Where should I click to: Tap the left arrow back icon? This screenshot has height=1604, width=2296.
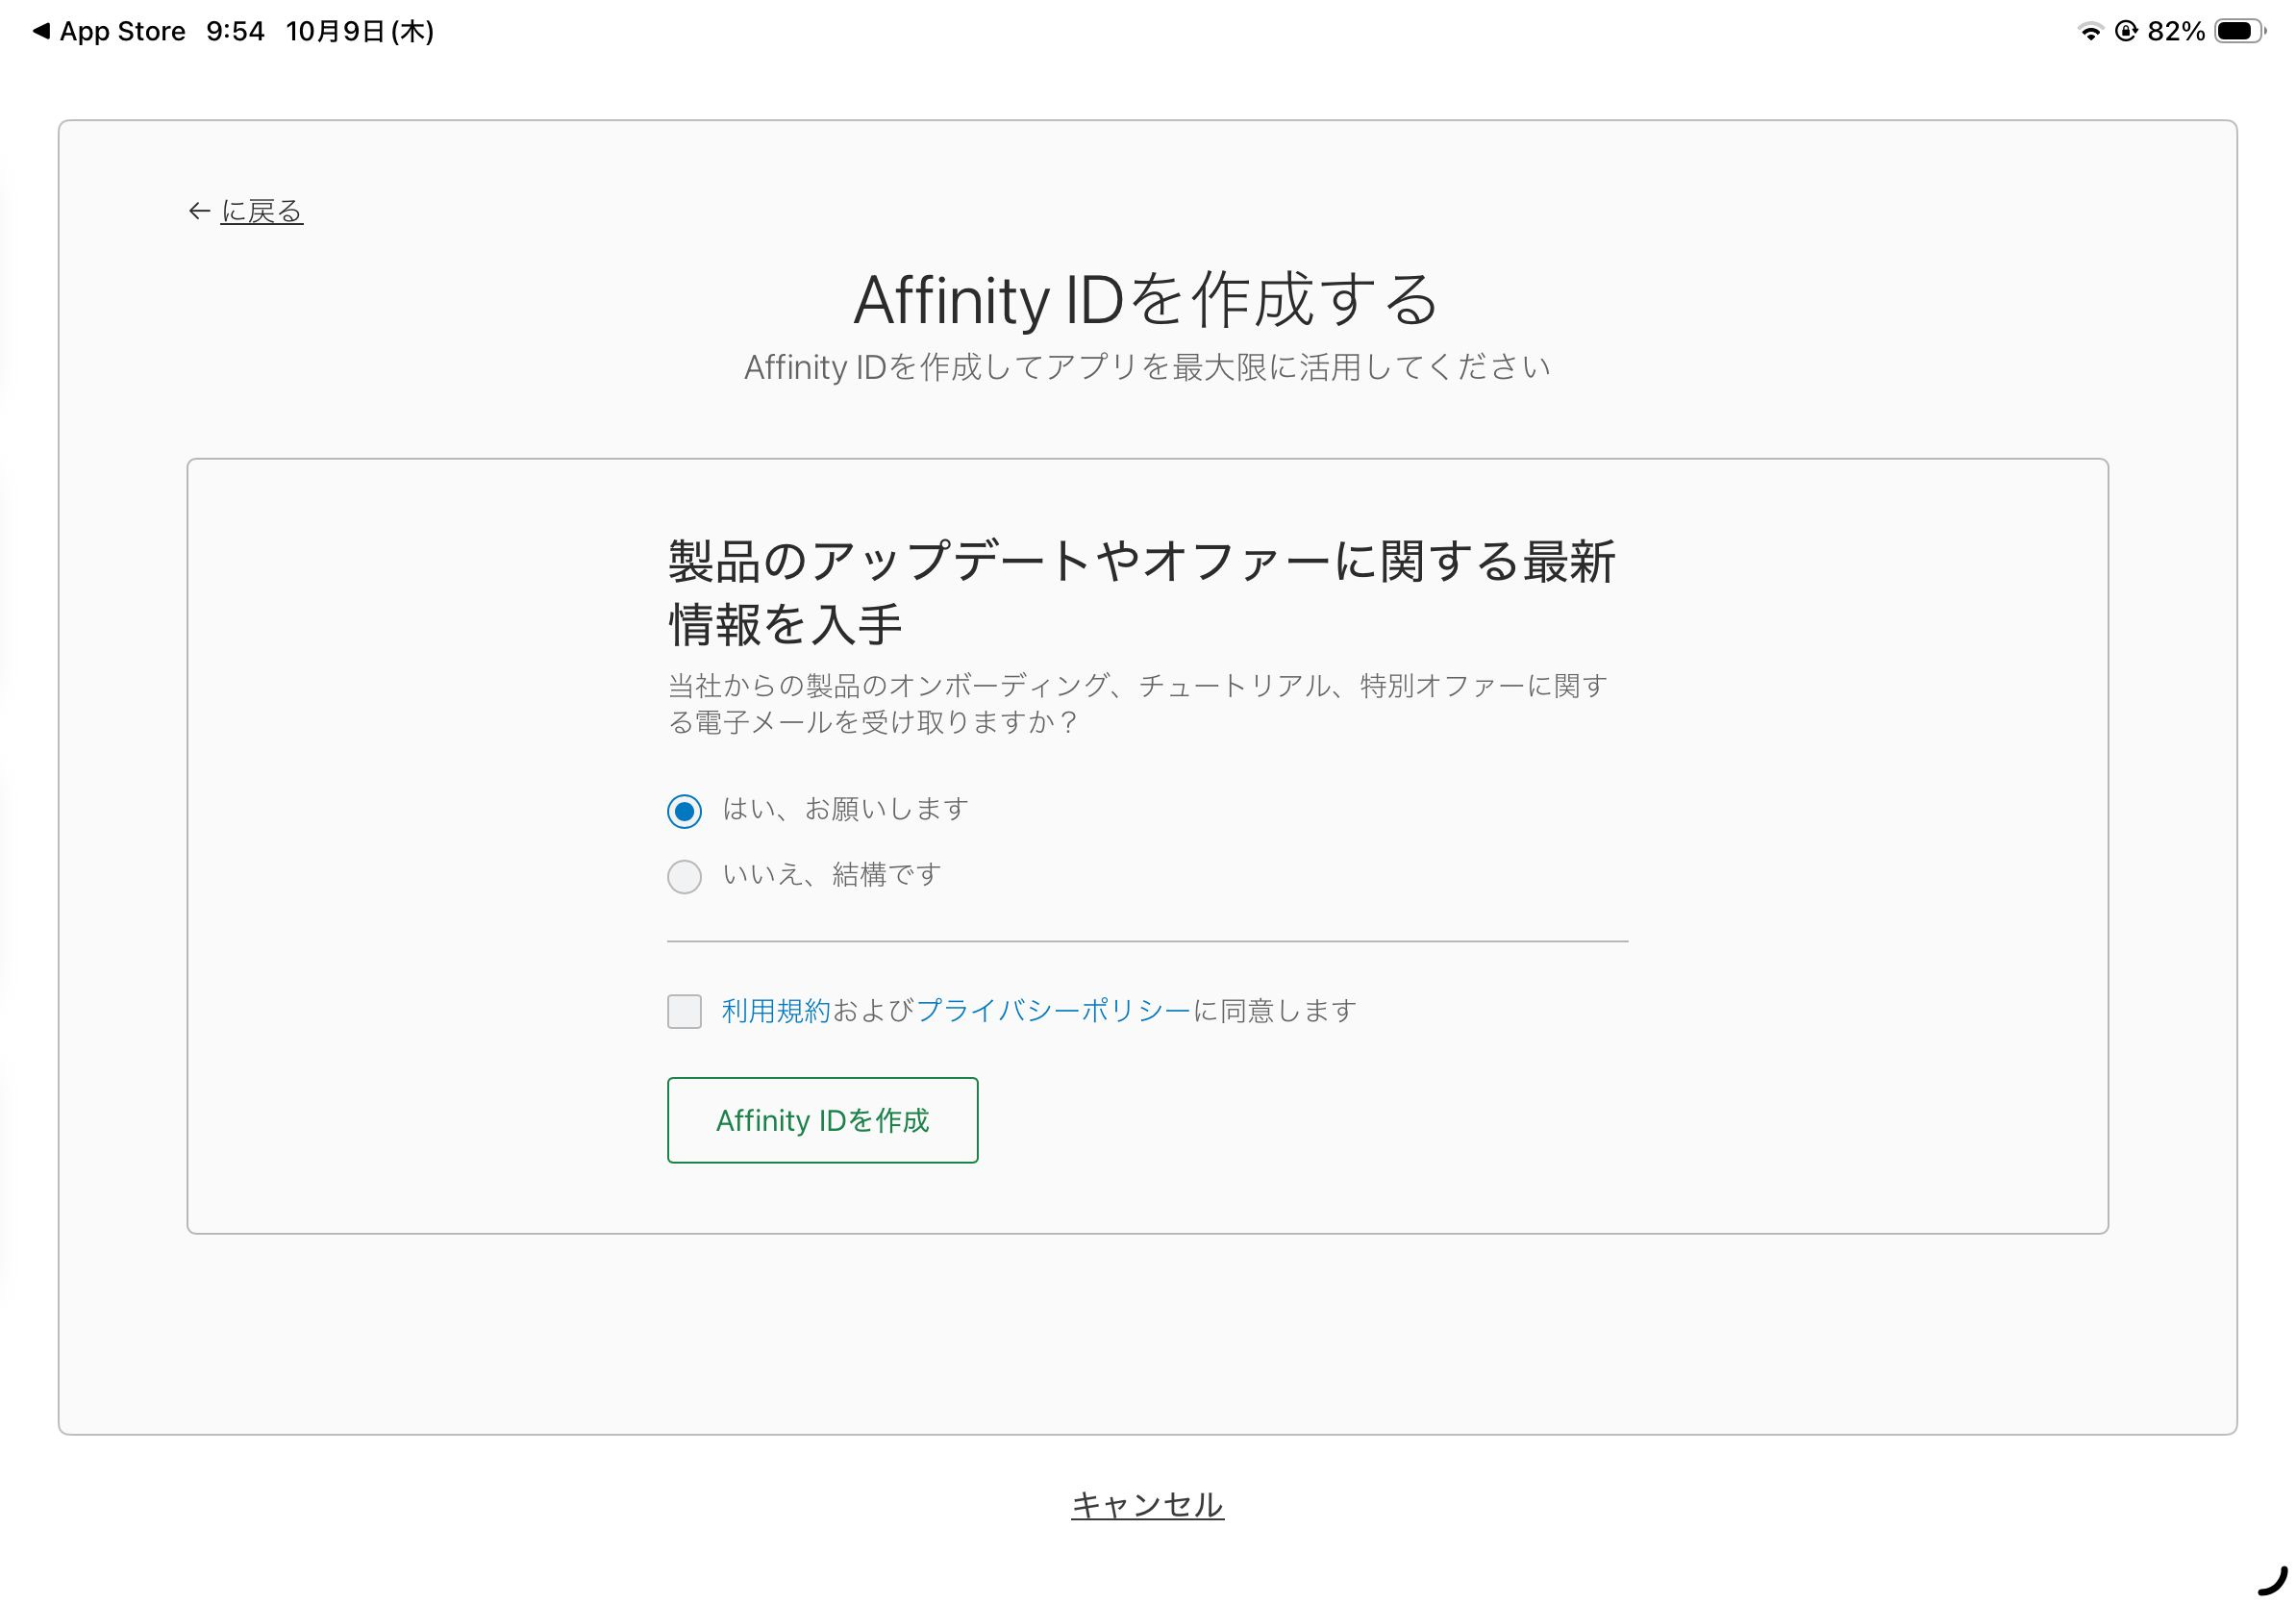[199, 211]
